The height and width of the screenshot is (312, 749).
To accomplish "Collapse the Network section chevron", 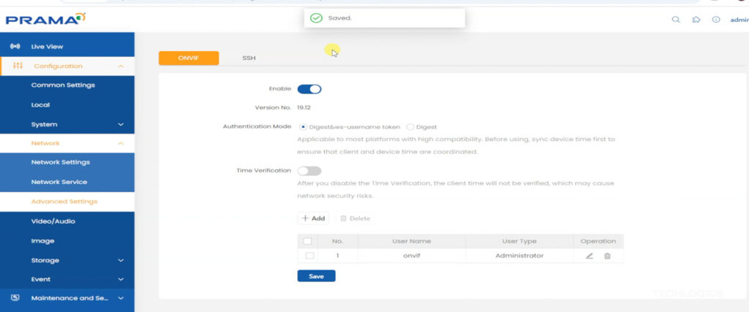I will [x=121, y=144].
